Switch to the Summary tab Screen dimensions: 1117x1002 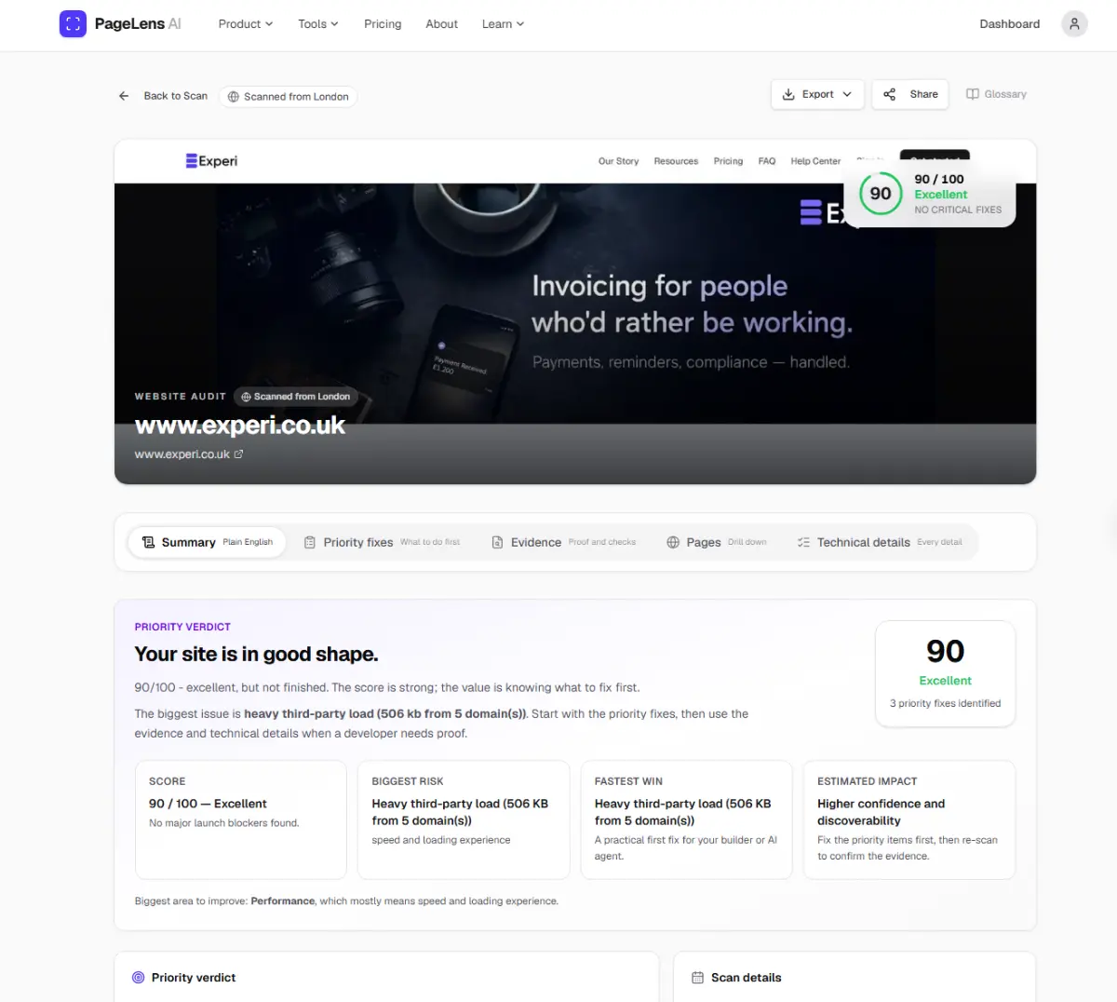(x=207, y=542)
